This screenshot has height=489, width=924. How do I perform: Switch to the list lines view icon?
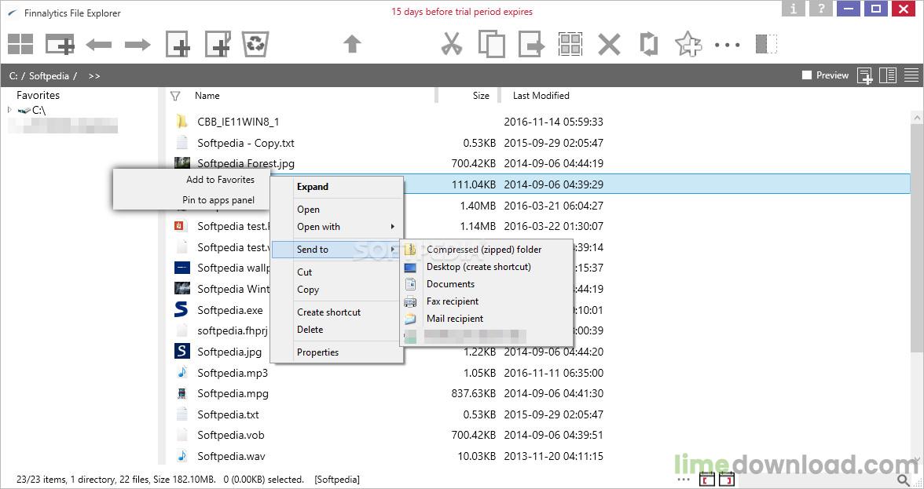coord(911,75)
